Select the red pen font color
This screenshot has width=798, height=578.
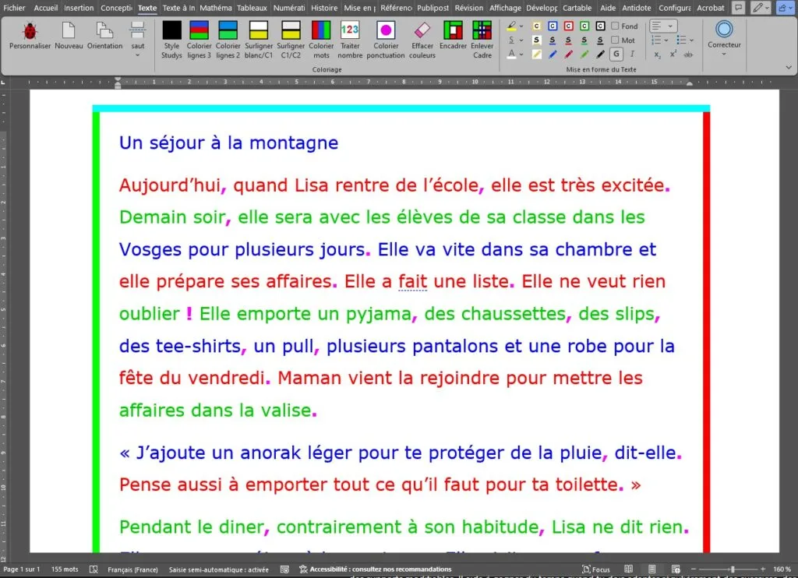568,55
